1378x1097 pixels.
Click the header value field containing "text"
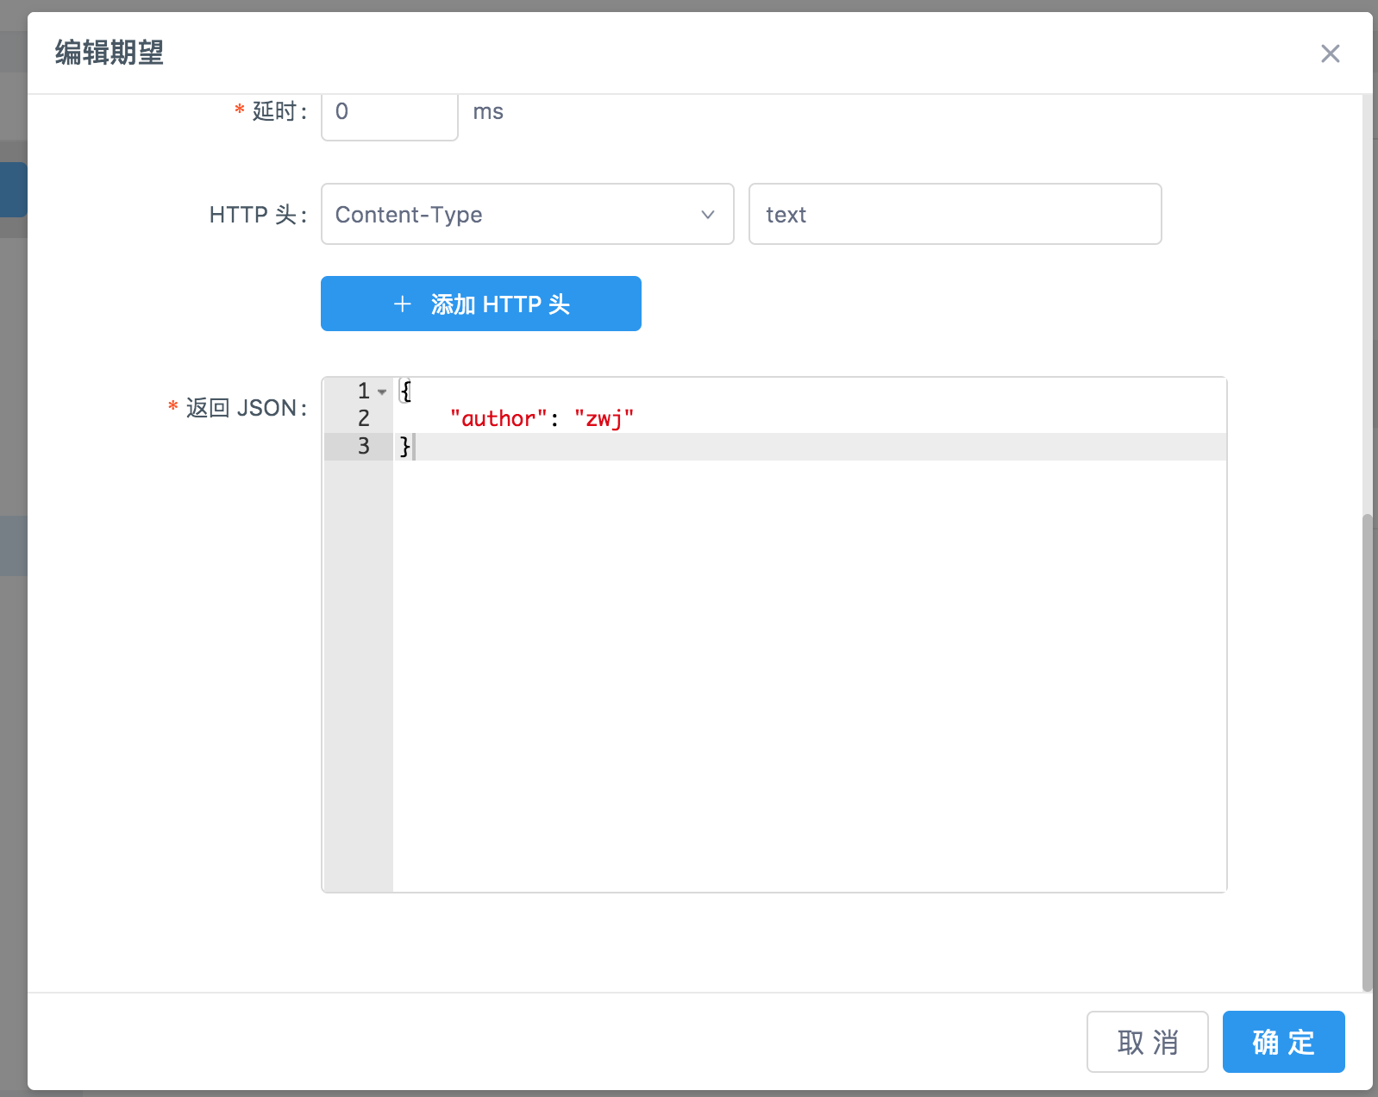tap(954, 214)
